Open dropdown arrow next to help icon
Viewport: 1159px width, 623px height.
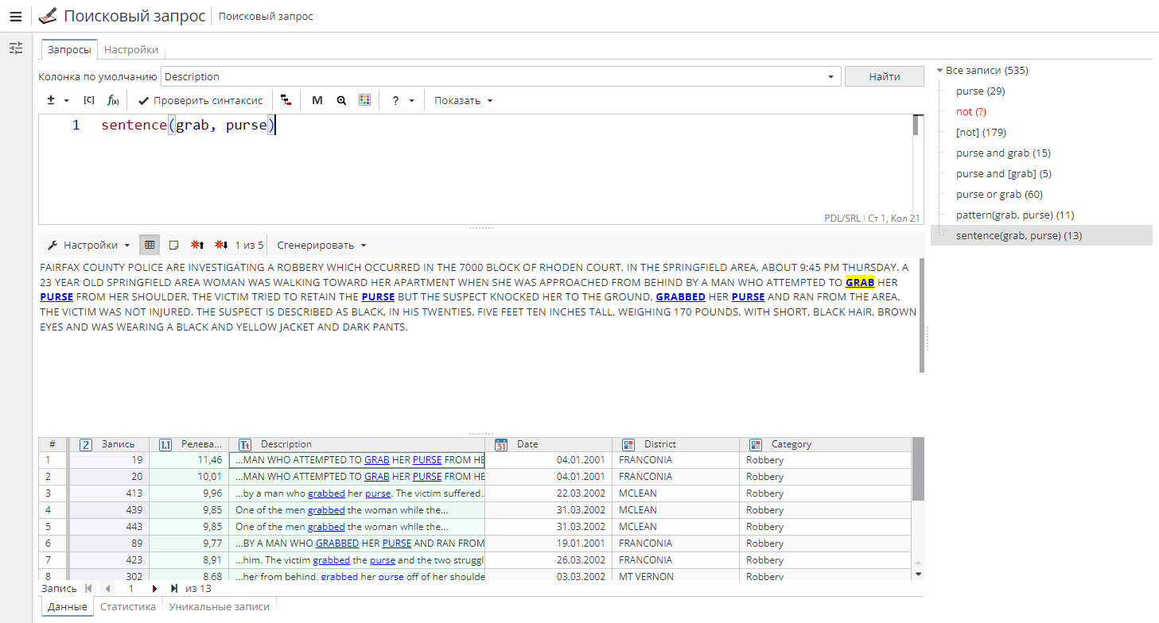[411, 101]
